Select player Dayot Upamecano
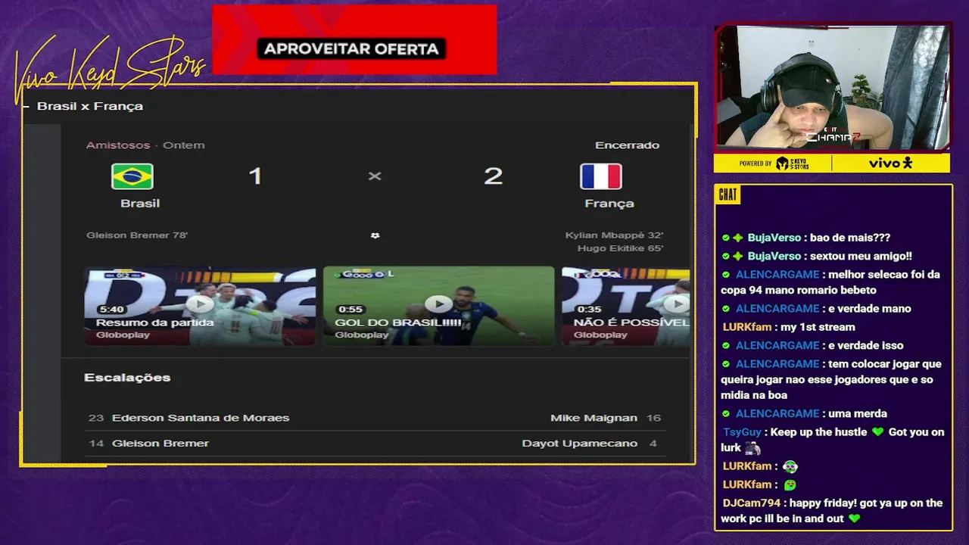 click(x=579, y=444)
